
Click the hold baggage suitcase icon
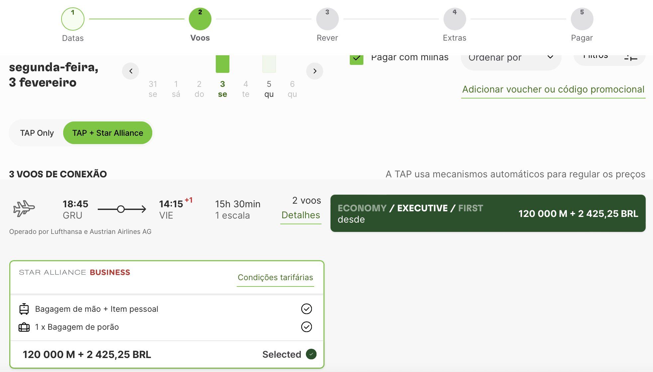click(24, 327)
